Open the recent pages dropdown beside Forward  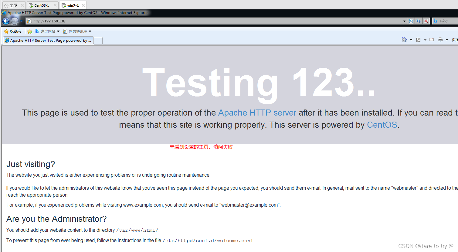click(21, 21)
